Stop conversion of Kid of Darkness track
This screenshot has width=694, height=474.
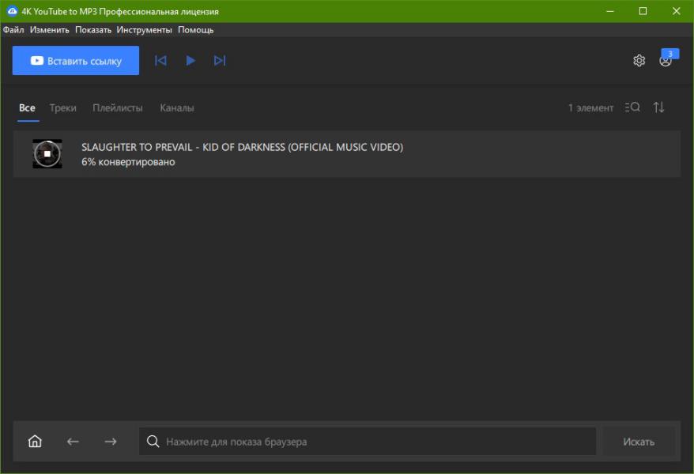coord(47,154)
